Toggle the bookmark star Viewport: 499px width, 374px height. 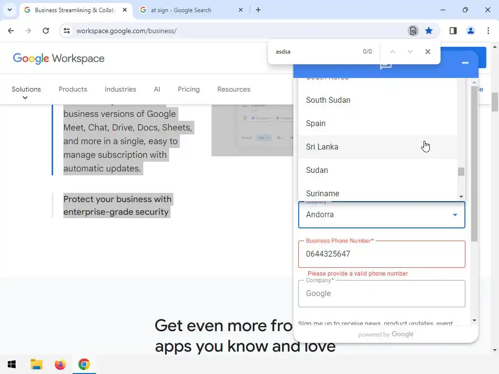tap(429, 31)
